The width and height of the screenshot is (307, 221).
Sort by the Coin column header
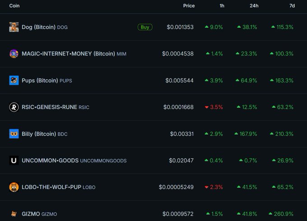(14, 6)
